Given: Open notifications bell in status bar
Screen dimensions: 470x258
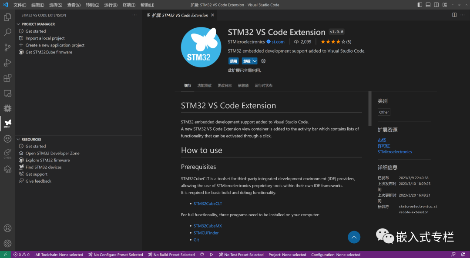Looking at the screenshot, I should pyautogui.click(x=463, y=255).
